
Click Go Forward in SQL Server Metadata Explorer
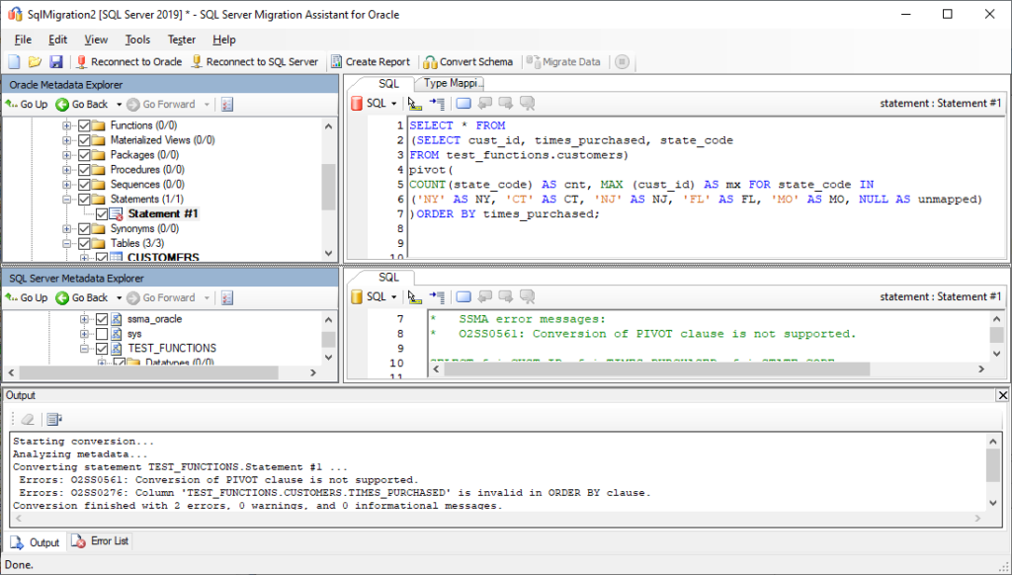161,297
